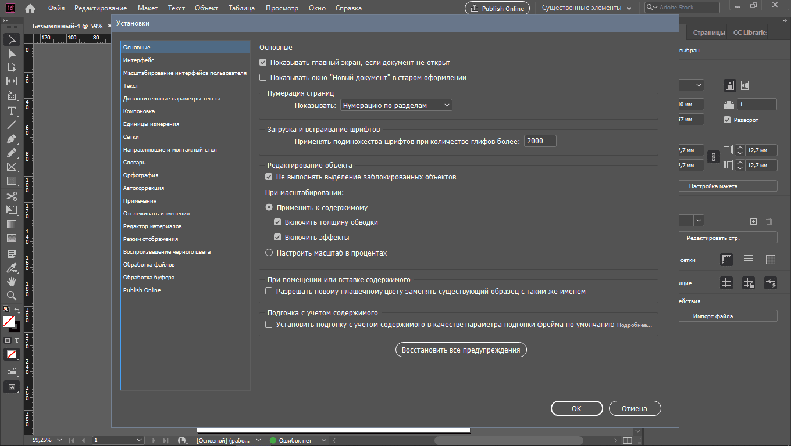Toggle the document grid icon
The height and width of the screenshot is (446, 791).
tap(771, 260)
